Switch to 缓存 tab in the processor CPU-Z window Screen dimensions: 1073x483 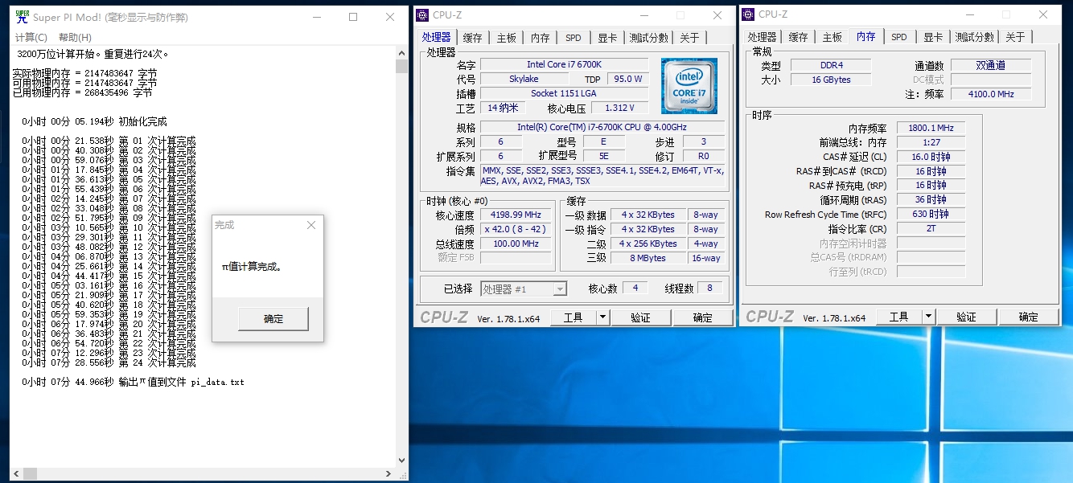pos(472,38)
